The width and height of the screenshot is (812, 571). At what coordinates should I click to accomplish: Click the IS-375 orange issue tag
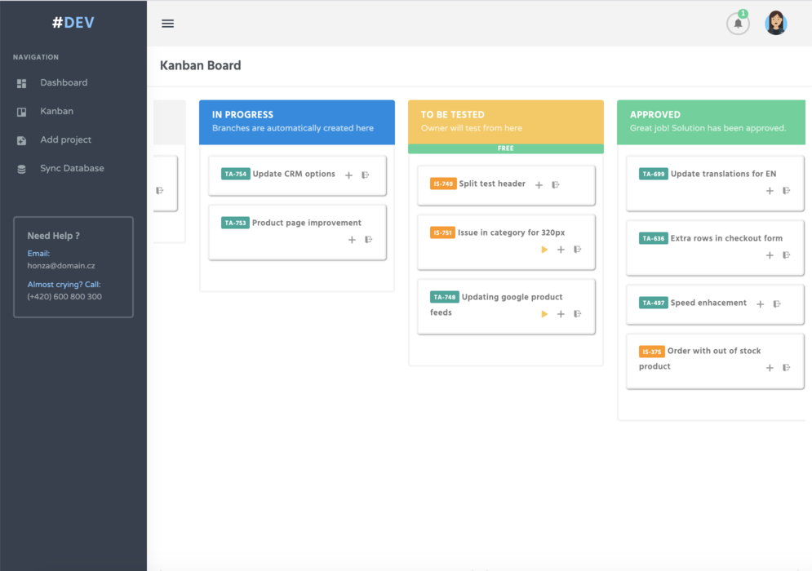651,352
